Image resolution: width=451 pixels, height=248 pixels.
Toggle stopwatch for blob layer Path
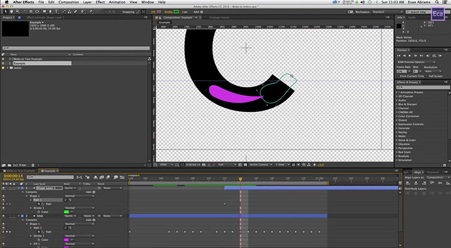39,232
